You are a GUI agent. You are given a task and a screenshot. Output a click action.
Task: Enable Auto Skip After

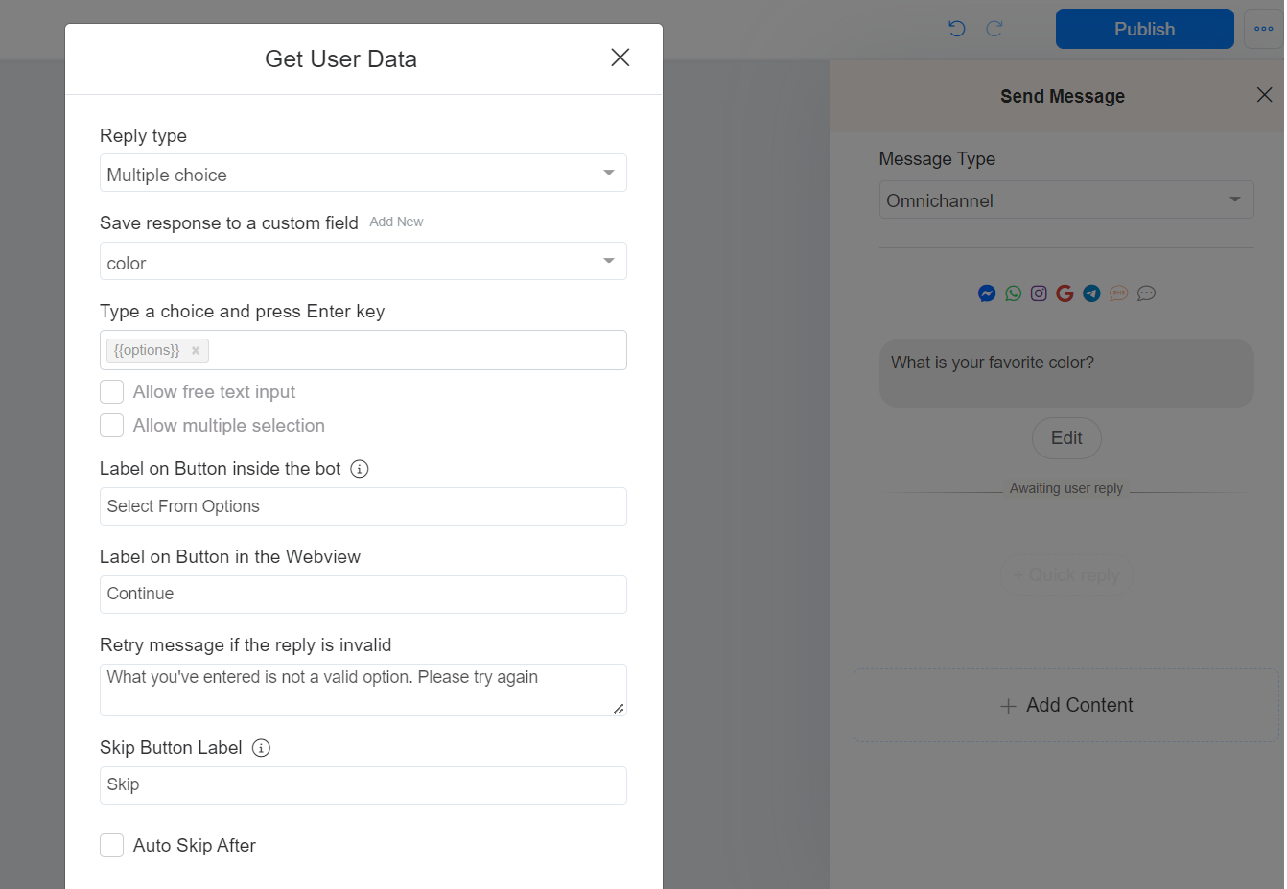point(111,845)
